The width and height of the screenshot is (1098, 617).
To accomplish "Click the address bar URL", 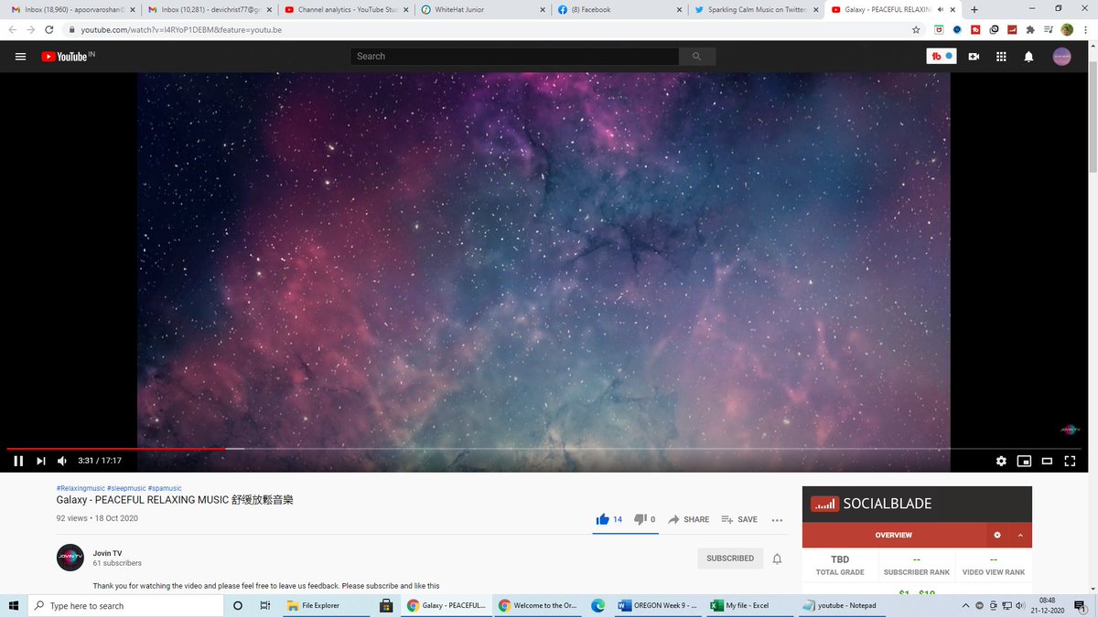I will click(181, 29).
